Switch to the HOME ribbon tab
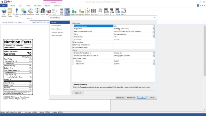The image size is (206, 116). click(13, 6)
